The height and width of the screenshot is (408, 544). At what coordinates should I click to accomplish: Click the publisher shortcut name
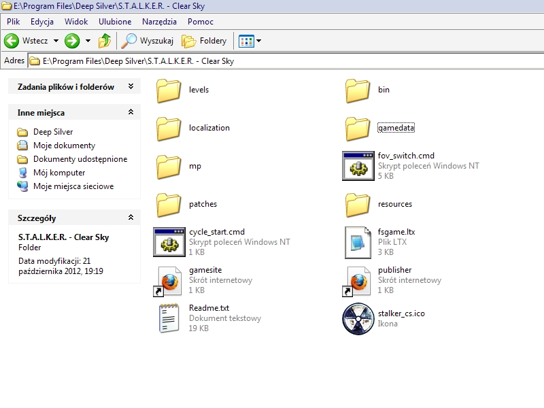(x=394, y=270)
